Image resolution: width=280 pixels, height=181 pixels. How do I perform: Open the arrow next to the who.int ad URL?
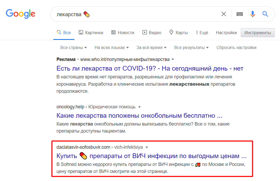click(173, 59)
